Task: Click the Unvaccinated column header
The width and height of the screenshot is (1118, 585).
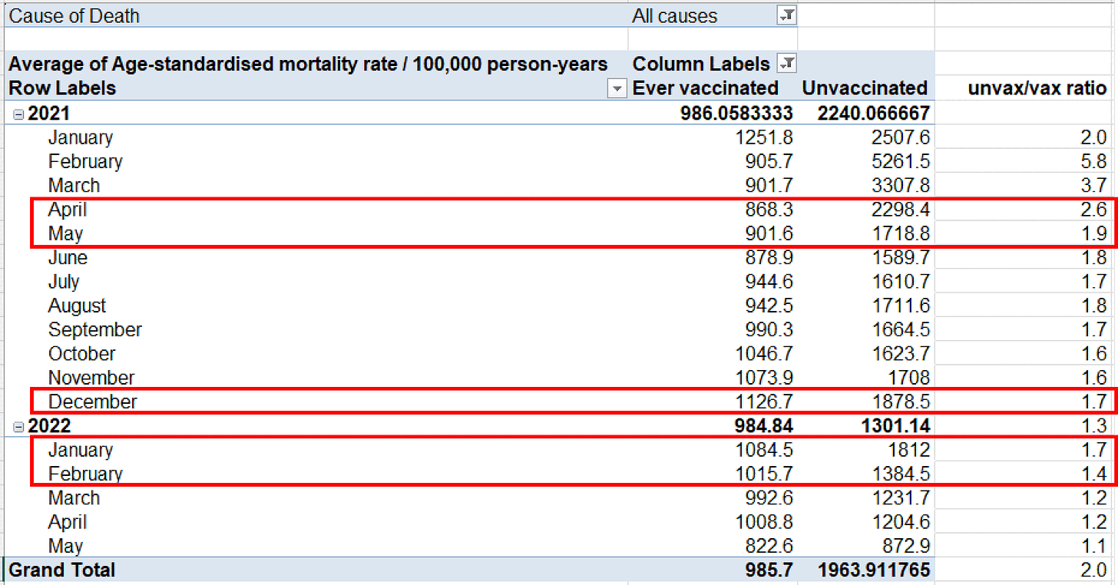Action: point(865,88)
